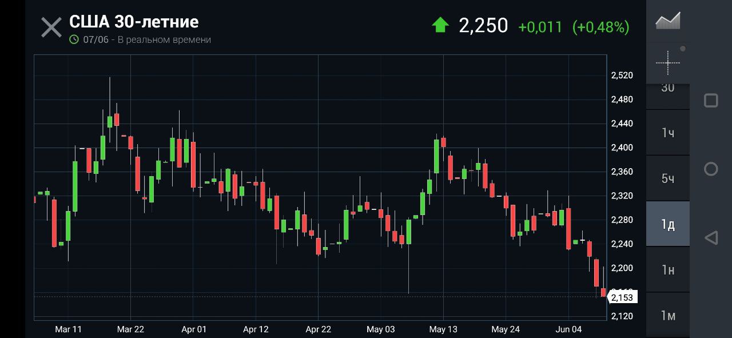This screenshot has height=338, width=732.
Task: Click the США 30-летние title
Action: (134, 22)
